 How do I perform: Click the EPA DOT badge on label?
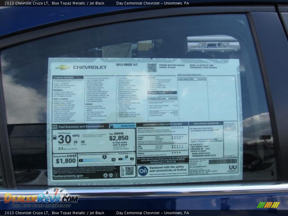pyautogui.click(x=55, y=127)
